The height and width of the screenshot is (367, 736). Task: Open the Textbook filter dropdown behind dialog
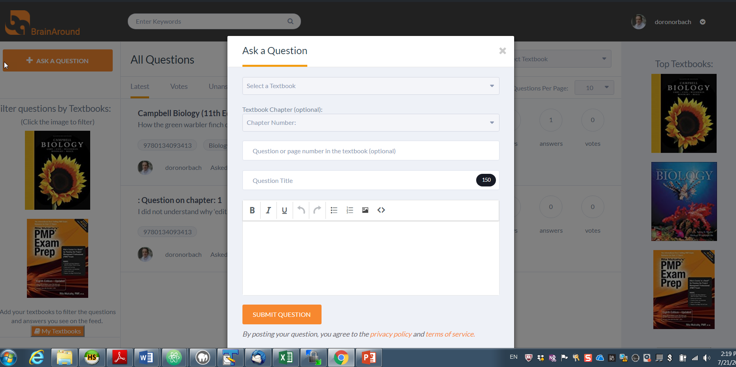pos(562,59)
